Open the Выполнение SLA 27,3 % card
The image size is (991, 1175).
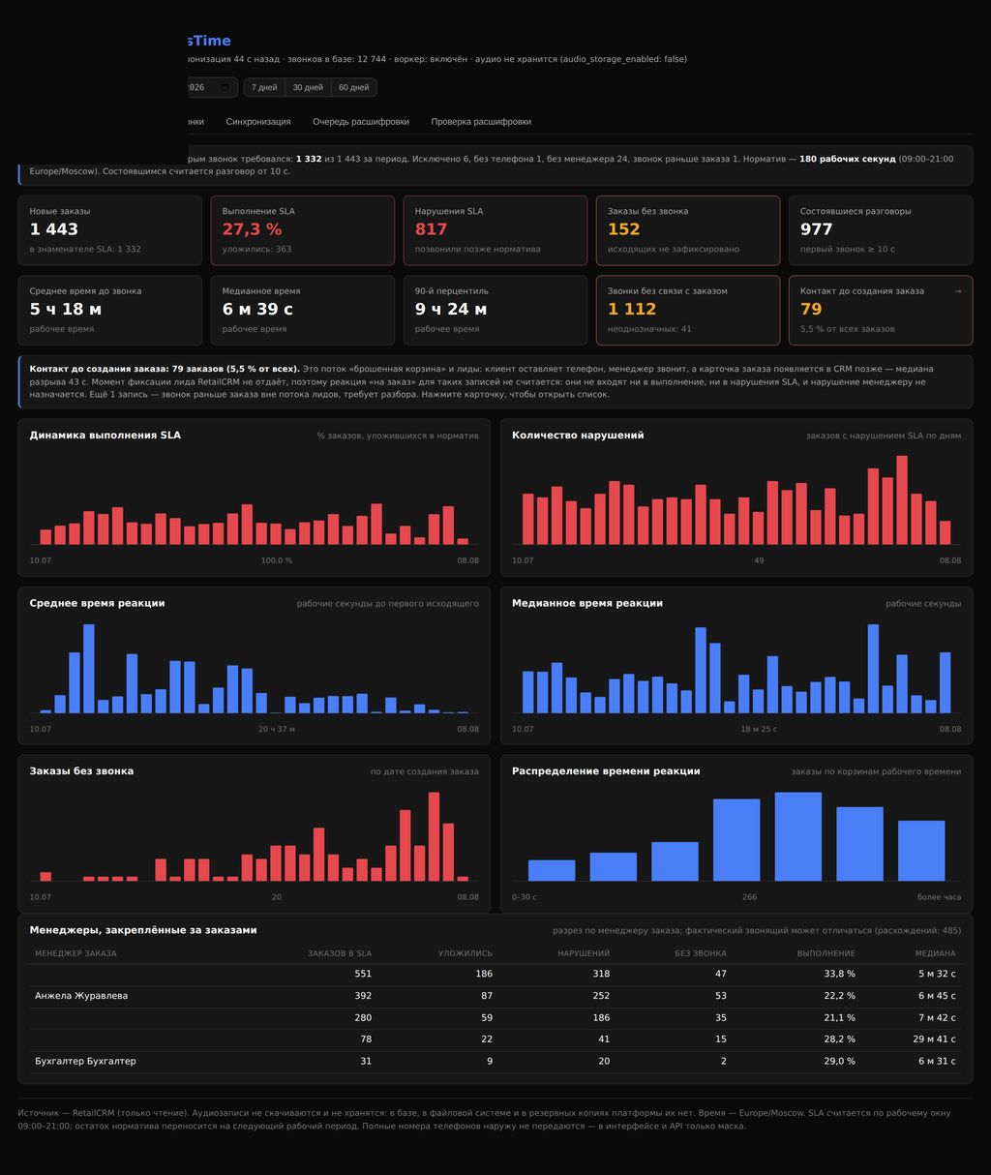[x=303, y=230]
